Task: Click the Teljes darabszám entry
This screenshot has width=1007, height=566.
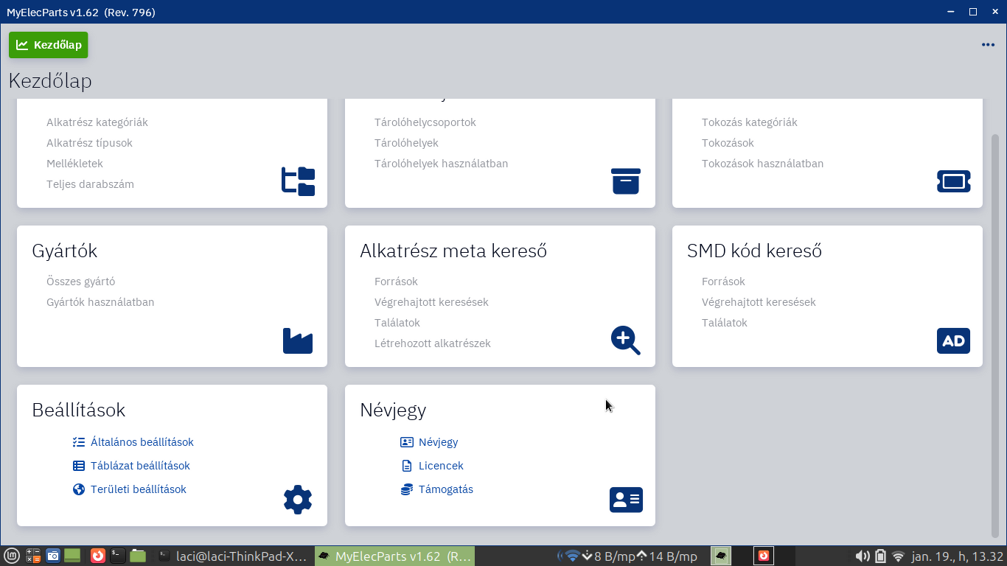Action: tap(90, 184)
